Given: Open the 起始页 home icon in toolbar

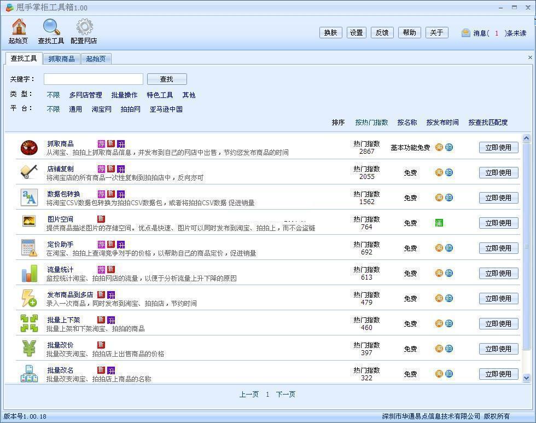Looking at the screenshot, I should [x=19, y=27].
